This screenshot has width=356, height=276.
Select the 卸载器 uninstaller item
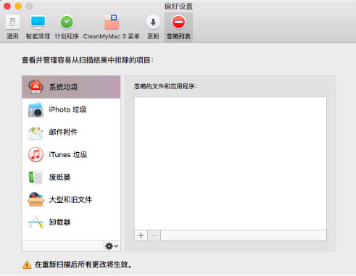71,222
